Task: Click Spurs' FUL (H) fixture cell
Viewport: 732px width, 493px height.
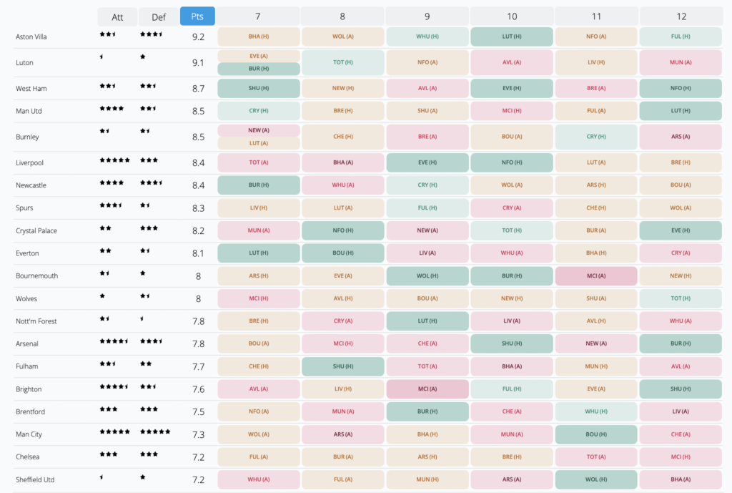Action: point(427,208)
